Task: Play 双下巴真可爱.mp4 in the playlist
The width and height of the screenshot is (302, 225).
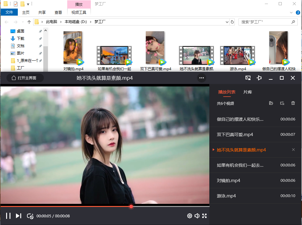Action: coord(255,135)
